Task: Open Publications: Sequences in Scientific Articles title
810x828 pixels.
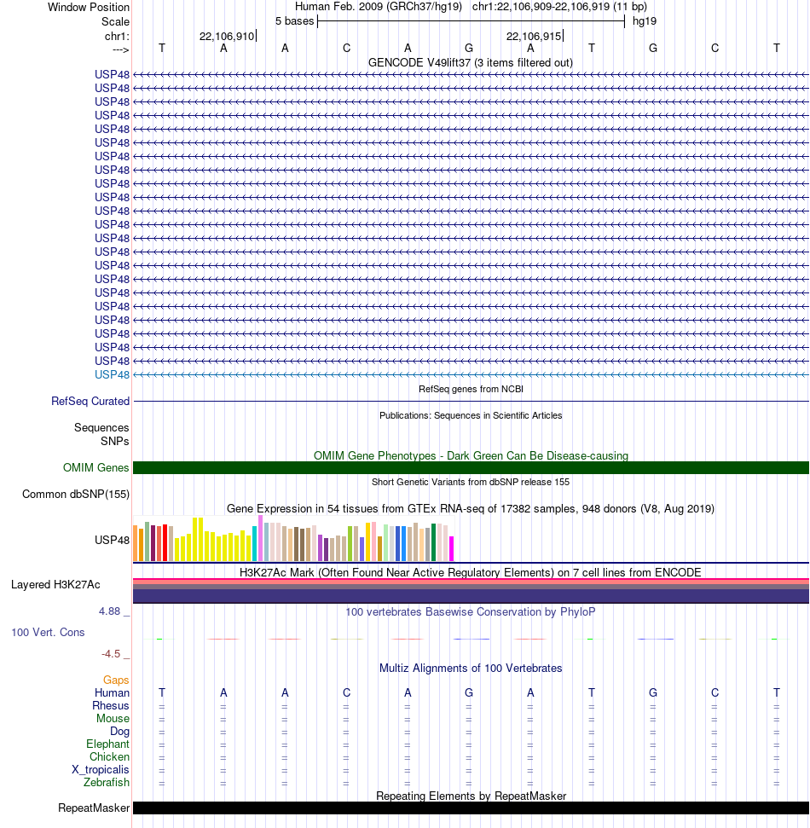Action: [x=471, y=415]
